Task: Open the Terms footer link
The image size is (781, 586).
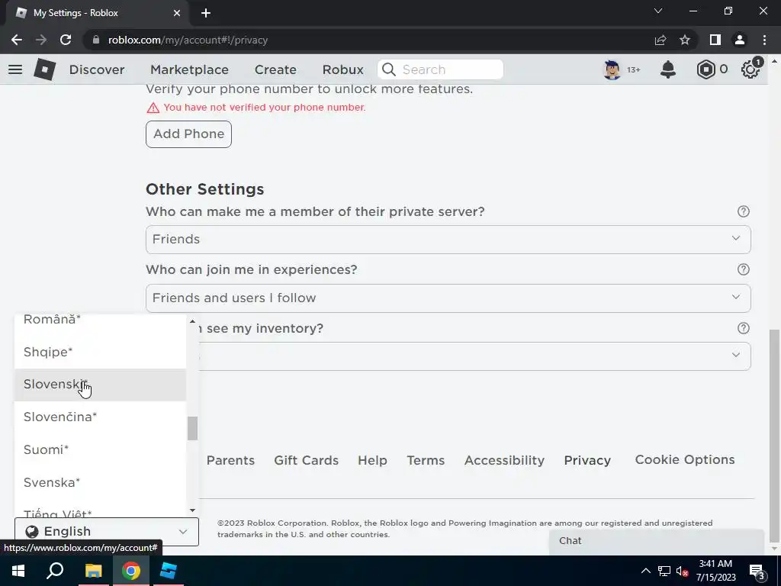Action: (426, 460)
